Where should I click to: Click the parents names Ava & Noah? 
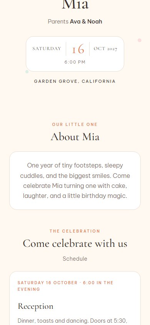point(86,22)
